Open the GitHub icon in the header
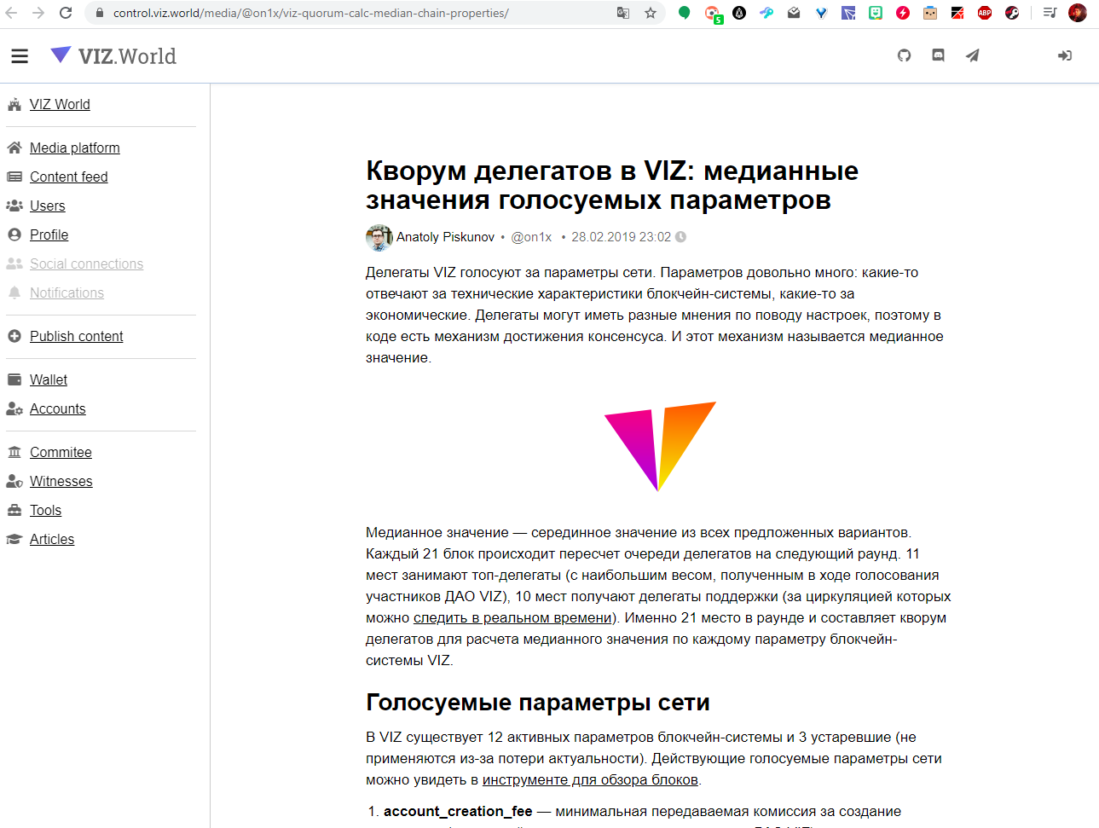Screen dimensions: 1099x828 905,55
